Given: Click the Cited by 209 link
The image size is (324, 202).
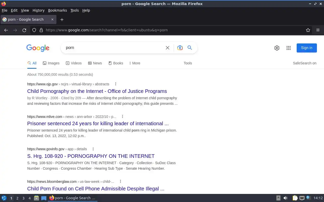Looking at the screenshot, I should coord(71,98).
